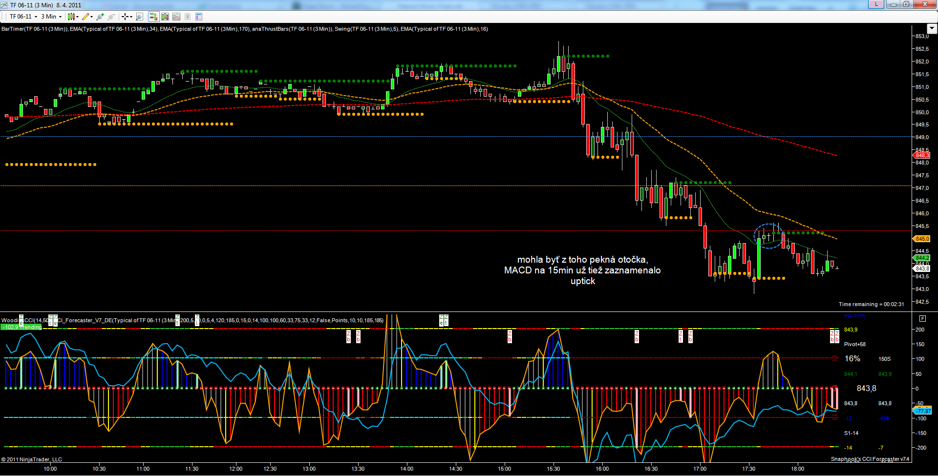Expand the 3 Min interval dropdown
Viewport: 938px width, 476px height.
[60, 17]
